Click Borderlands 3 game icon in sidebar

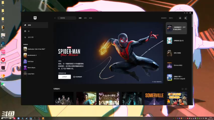click(25, 55)
